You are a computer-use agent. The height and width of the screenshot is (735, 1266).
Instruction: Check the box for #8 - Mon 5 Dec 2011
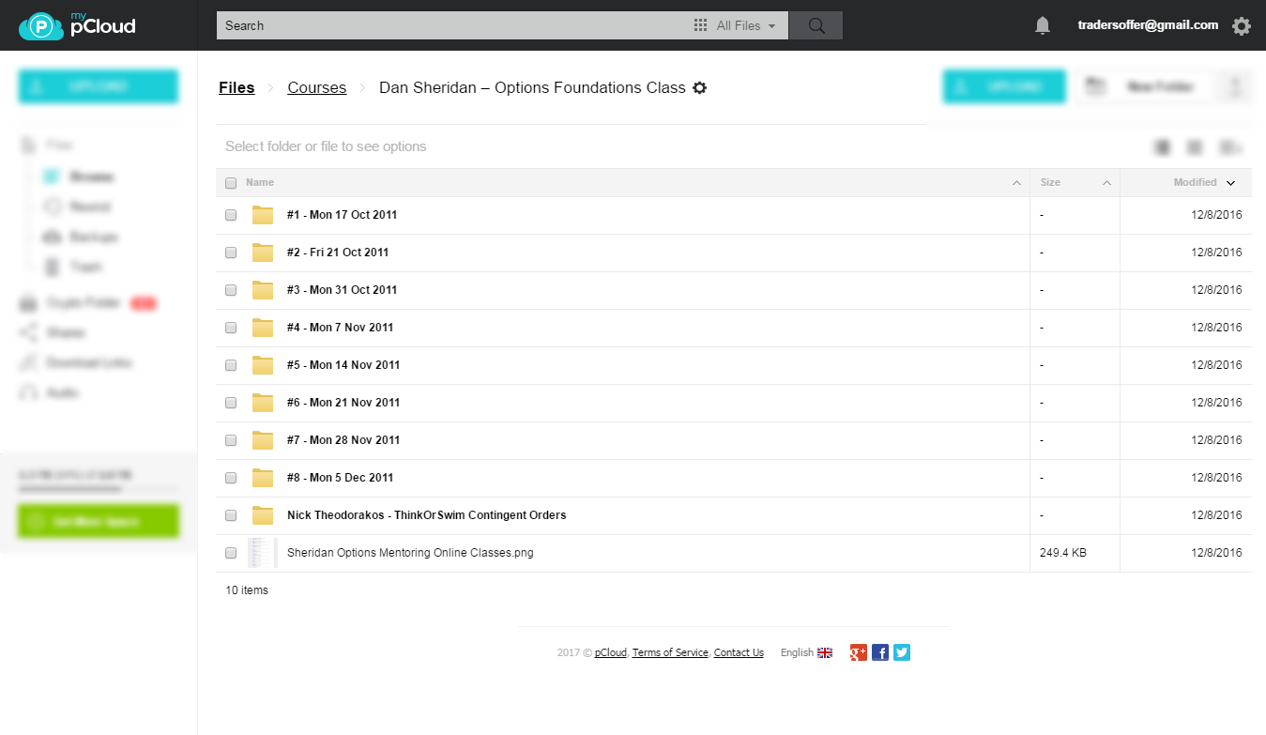click(231, 478)
